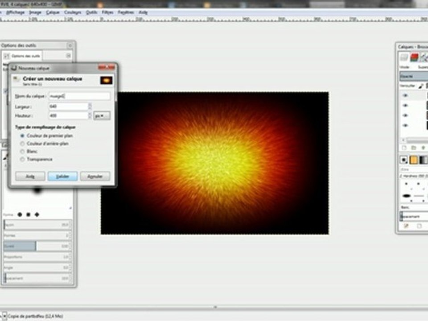Toggle visibility of the first layer
428x321 pixels.
405,95
